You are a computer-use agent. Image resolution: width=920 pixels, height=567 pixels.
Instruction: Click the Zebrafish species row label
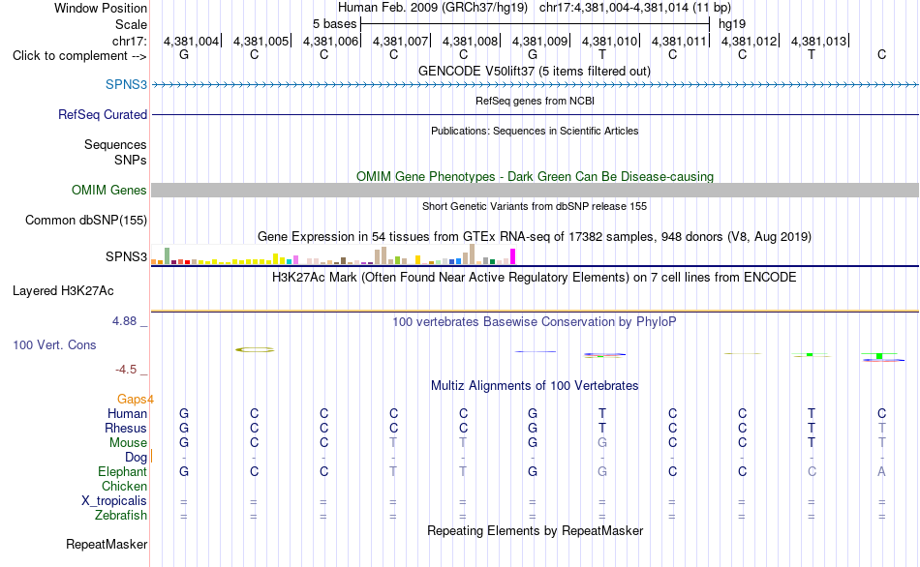pyautogui.click(x=121, y=515)
